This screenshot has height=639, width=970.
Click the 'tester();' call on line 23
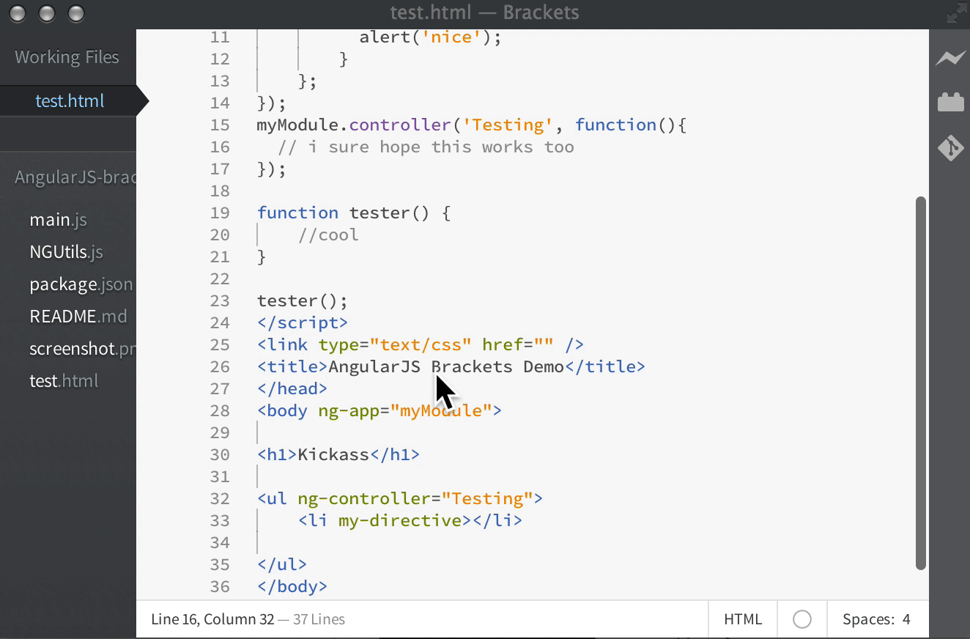303,300
